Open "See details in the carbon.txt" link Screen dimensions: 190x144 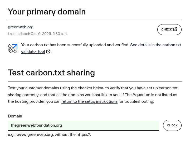[155, 45]
